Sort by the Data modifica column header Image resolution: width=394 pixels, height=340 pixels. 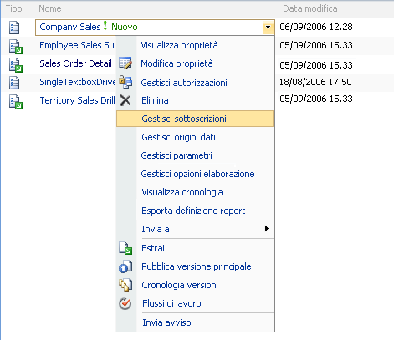click(310, 8)
